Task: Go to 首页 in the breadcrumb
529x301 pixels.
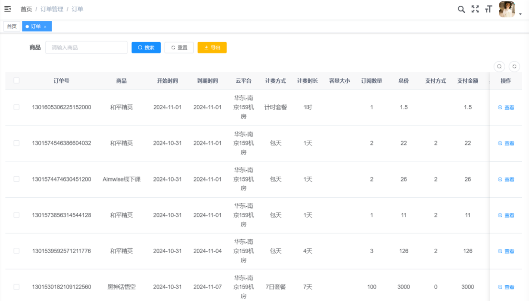Action: pos(26,9)
